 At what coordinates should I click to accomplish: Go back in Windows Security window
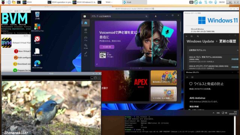[187, 77]
